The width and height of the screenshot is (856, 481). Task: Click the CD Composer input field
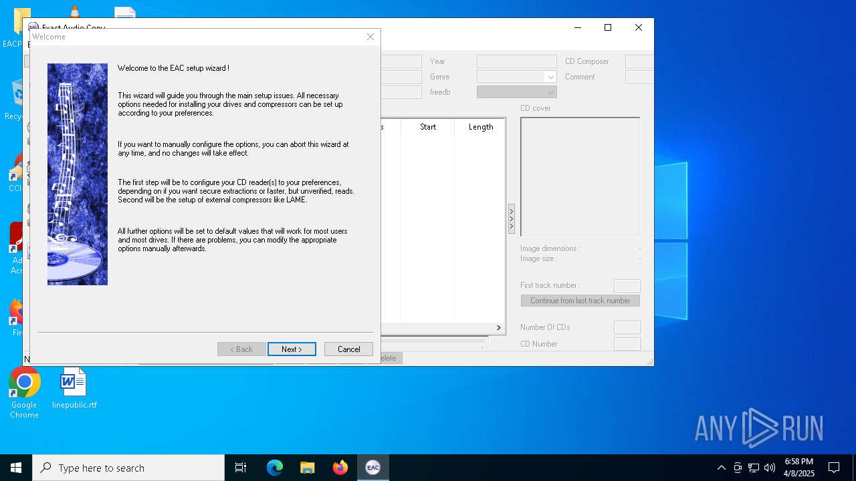[x=639, y=61]
